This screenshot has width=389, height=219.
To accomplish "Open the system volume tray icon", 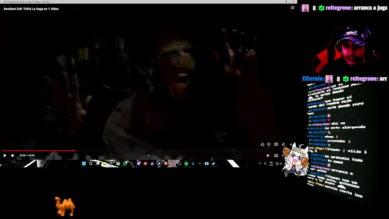I will (281, 164).
